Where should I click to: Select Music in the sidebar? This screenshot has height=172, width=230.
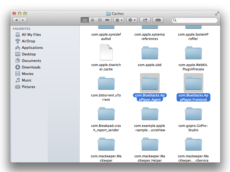[x=23, y=80]
